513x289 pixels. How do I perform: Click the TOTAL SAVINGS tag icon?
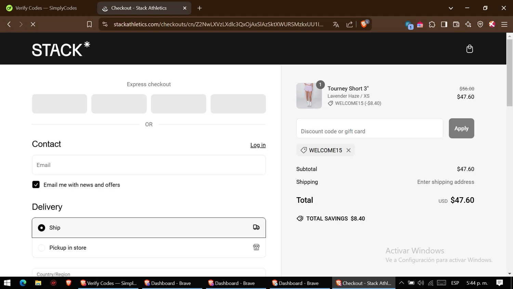click(x=300, y=218)
